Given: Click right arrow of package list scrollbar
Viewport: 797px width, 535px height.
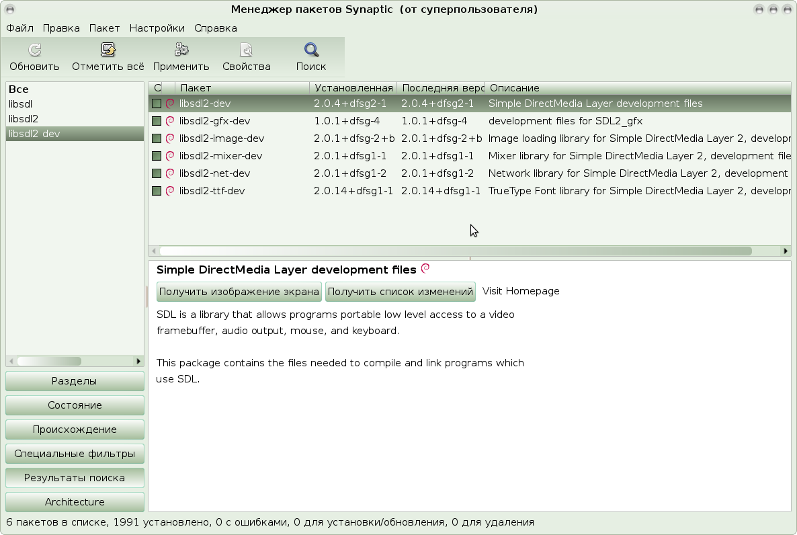Looking at the screenshot, I should pyautogui.click(x=786, y=251).
